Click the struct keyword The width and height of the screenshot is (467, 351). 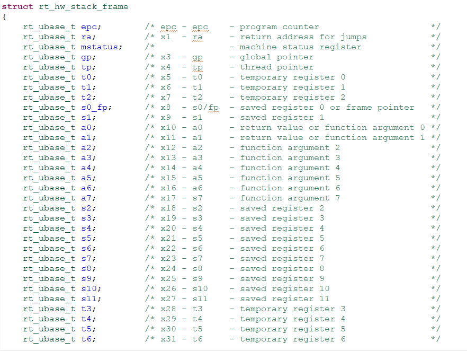[x=17, y=6]
